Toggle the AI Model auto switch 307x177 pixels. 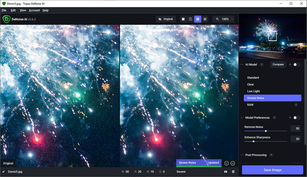click(296, 65)
